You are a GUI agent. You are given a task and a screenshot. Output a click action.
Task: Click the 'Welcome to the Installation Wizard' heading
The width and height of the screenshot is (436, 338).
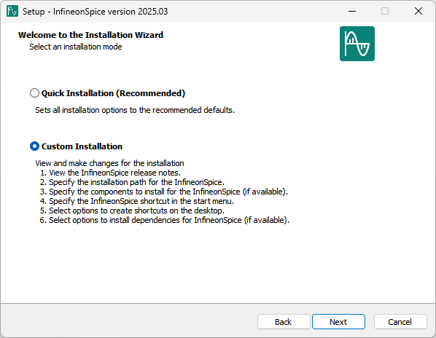[x=90, y=35]
